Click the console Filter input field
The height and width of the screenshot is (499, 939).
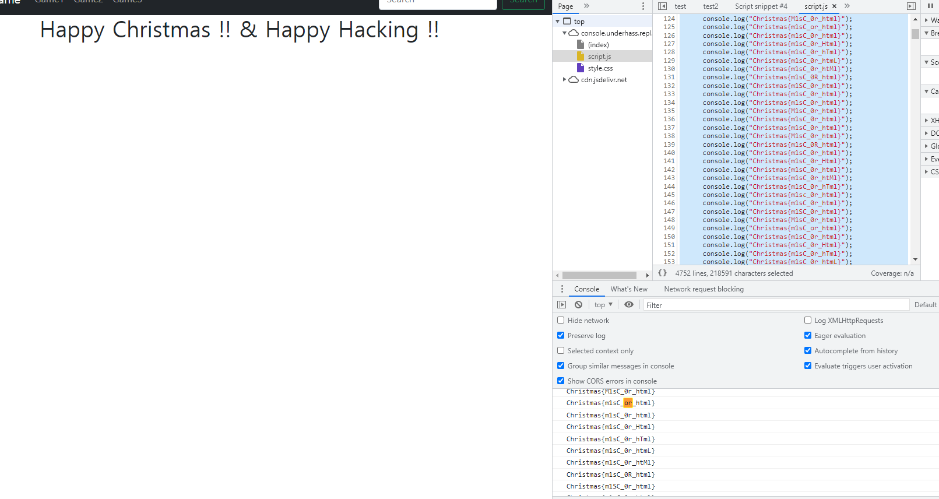tap(776, 305)
